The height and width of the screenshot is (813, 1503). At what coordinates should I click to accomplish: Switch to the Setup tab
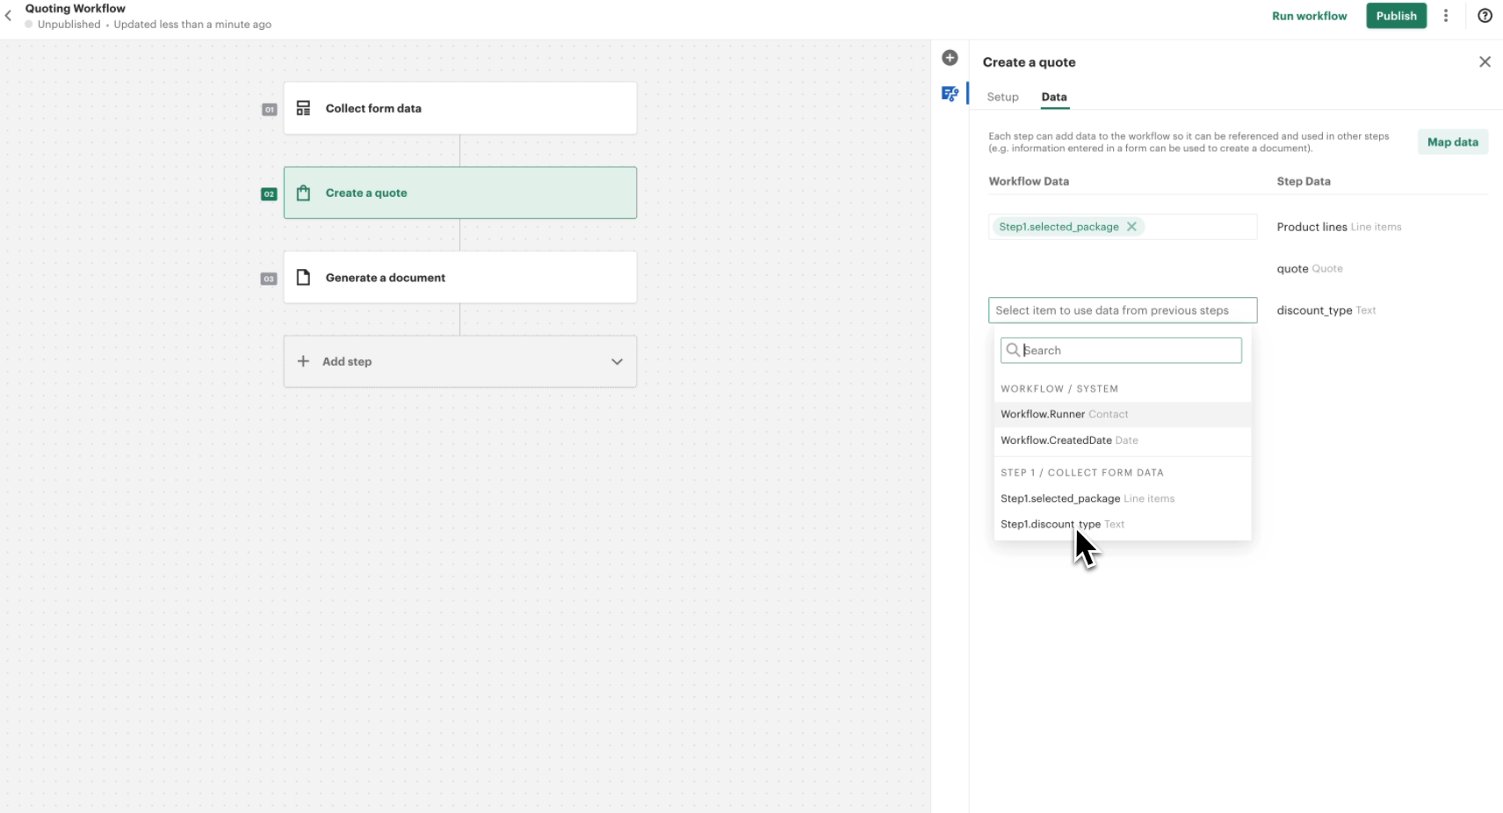point(1002,97)
